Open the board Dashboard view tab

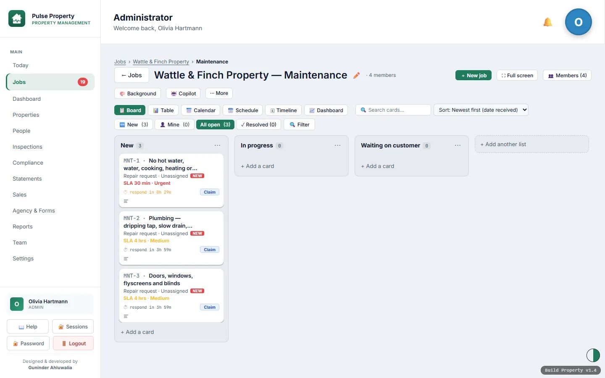[326, 110]
